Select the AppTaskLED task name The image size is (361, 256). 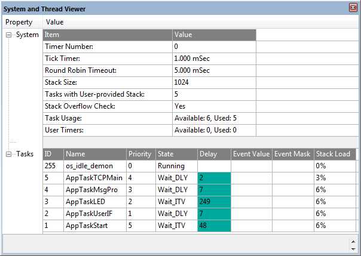[x=85, y=202]
